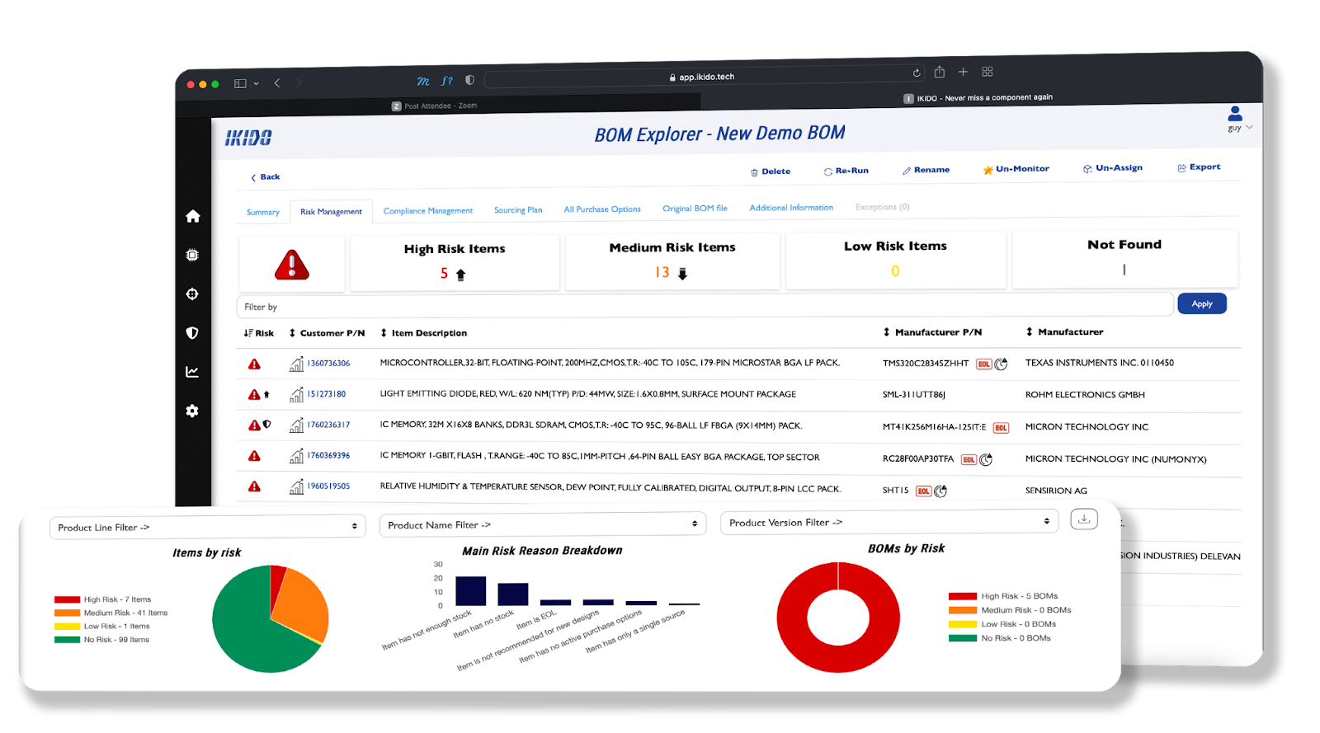This screenshot has height=733, width=1320.
Task: Delete the BOM
Action: coord(771,172)
